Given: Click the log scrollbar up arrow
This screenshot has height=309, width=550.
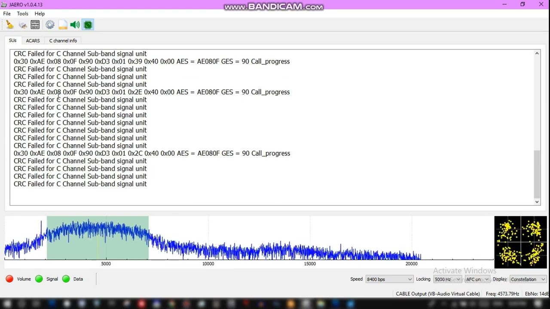Looking at the screenshot, I should point(537,53).
